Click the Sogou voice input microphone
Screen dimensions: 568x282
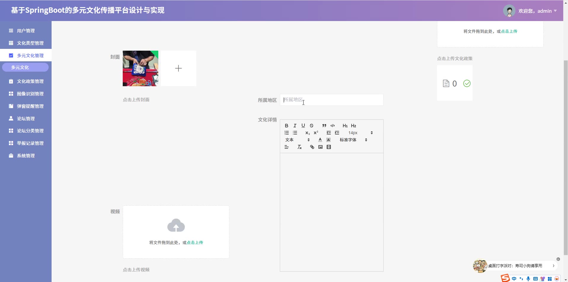point(528,279)
